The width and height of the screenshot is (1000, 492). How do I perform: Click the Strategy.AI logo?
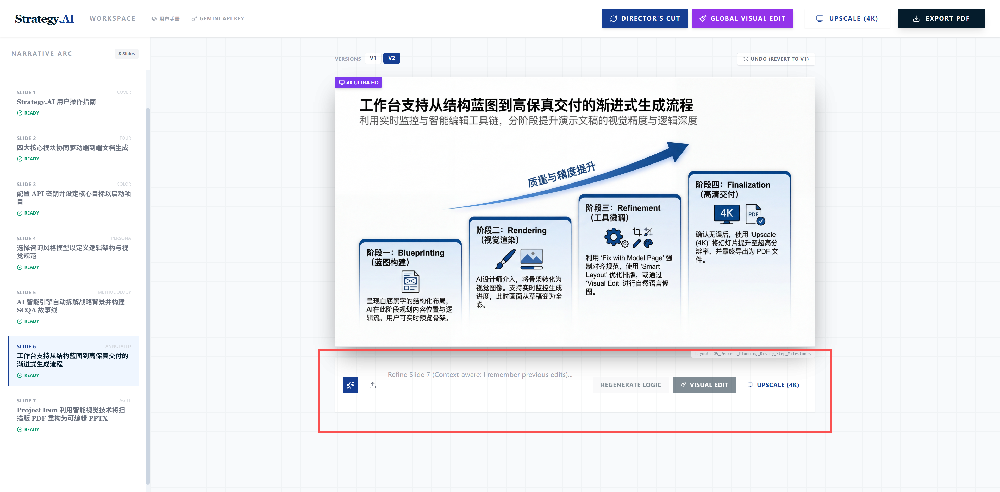coord(44,19)
